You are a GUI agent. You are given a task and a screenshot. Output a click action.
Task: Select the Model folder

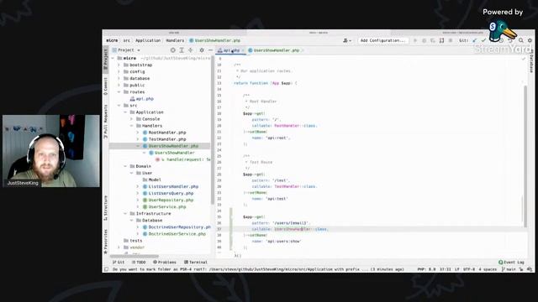point(151,180)
